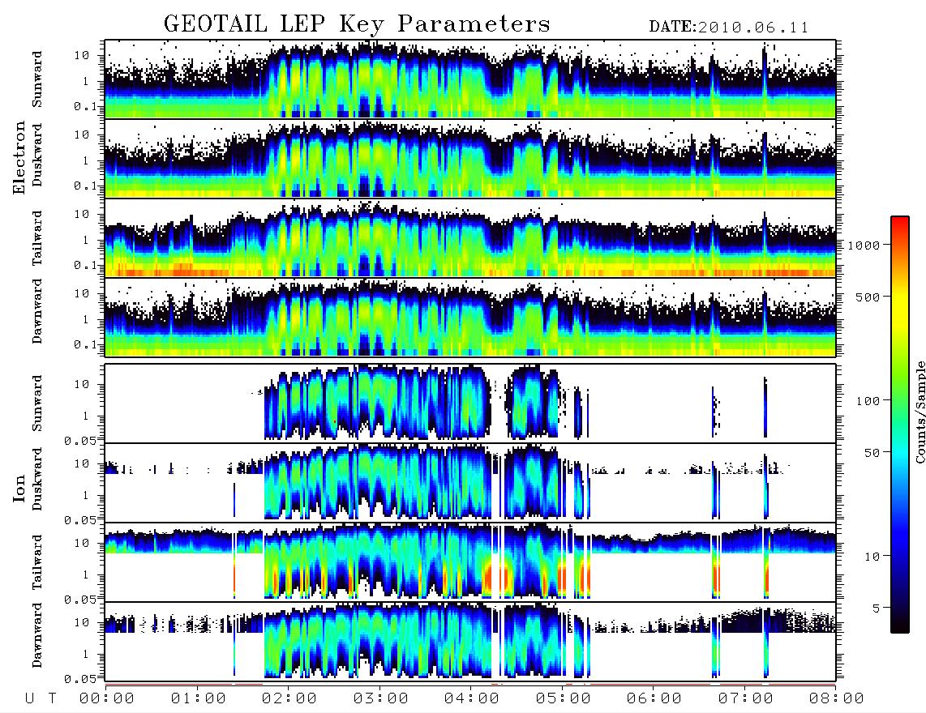Click the title GEOTAIL LEP Key Parameters
The height and width of the screenshot is (713, 926).
[x=357, y=24]
